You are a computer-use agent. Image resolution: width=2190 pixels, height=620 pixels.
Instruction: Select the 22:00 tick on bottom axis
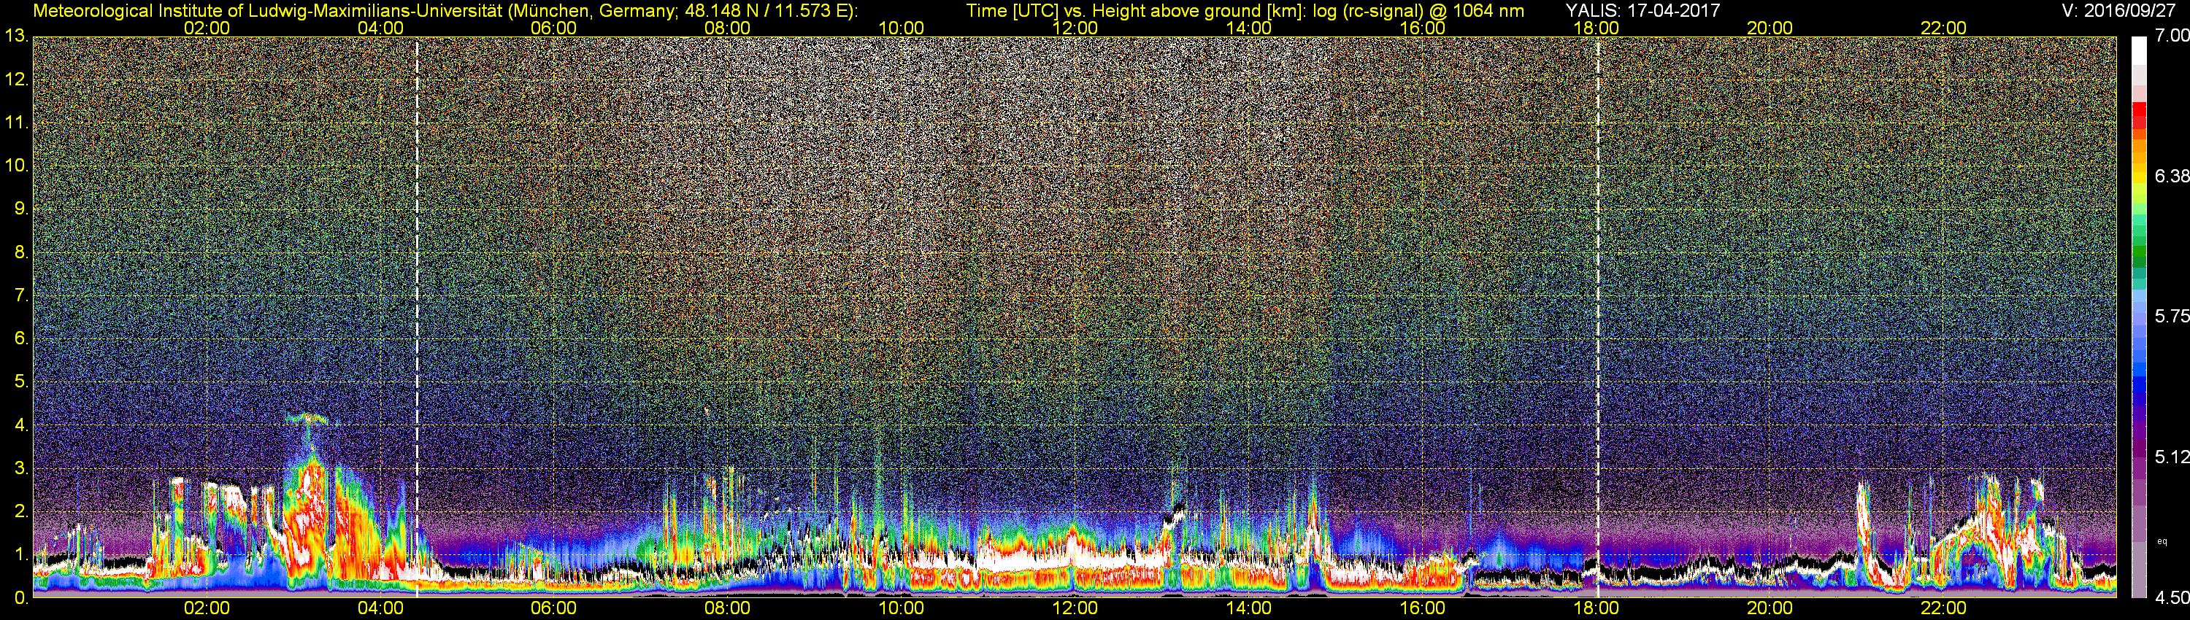tap(1943, 608)
